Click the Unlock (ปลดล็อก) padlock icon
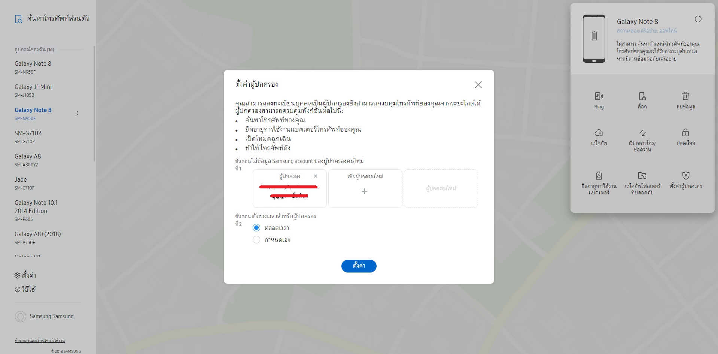This screenshot has height=354, width=718. pyautogui.click(x=685, y=132)
